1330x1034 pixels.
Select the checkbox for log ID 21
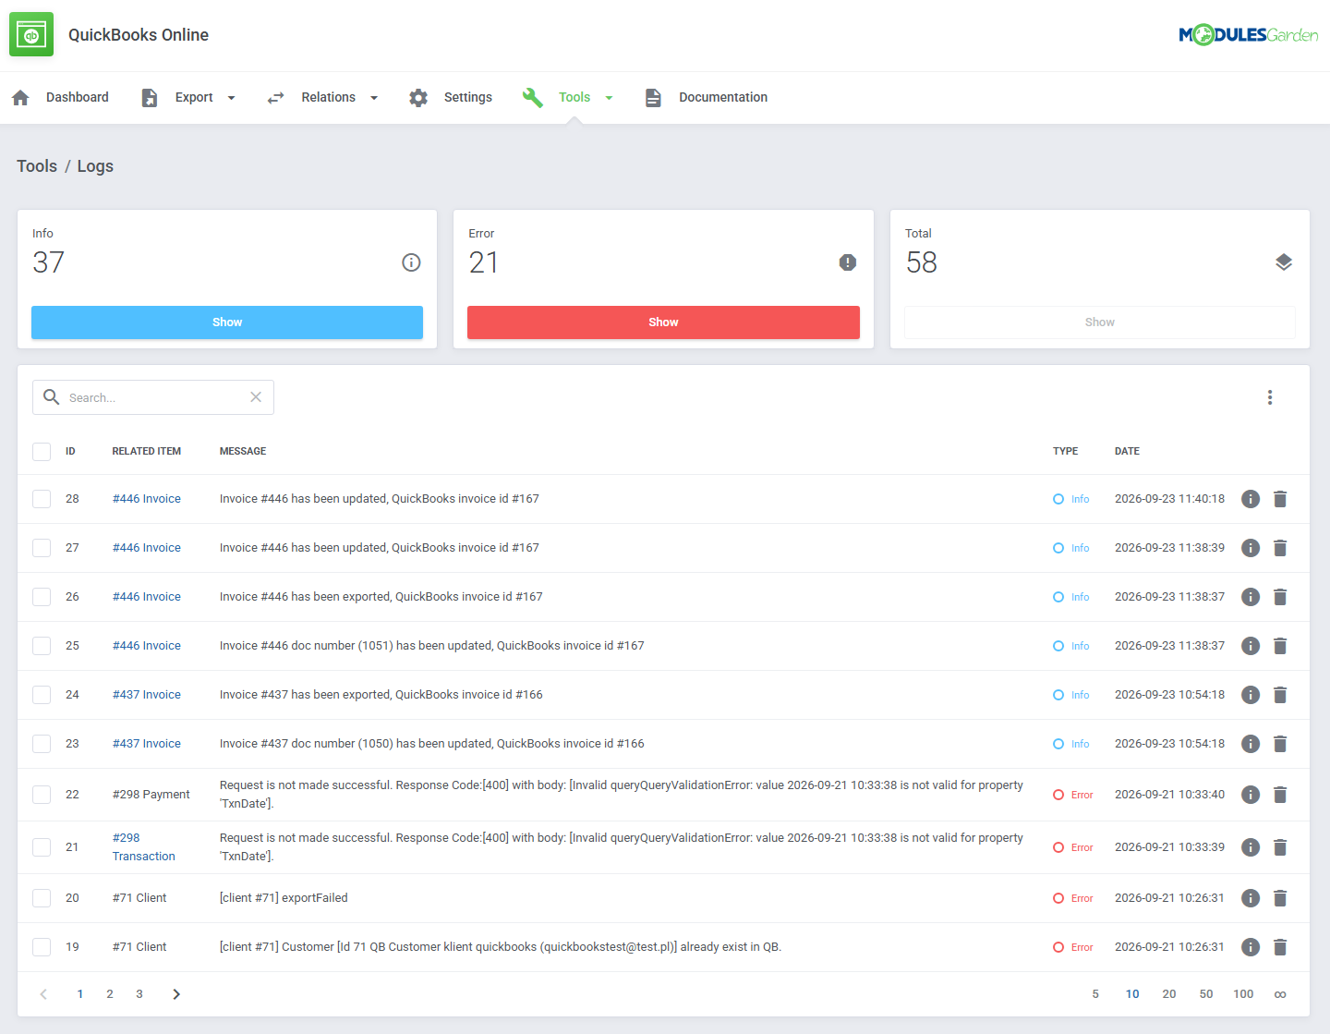(42, 847)
